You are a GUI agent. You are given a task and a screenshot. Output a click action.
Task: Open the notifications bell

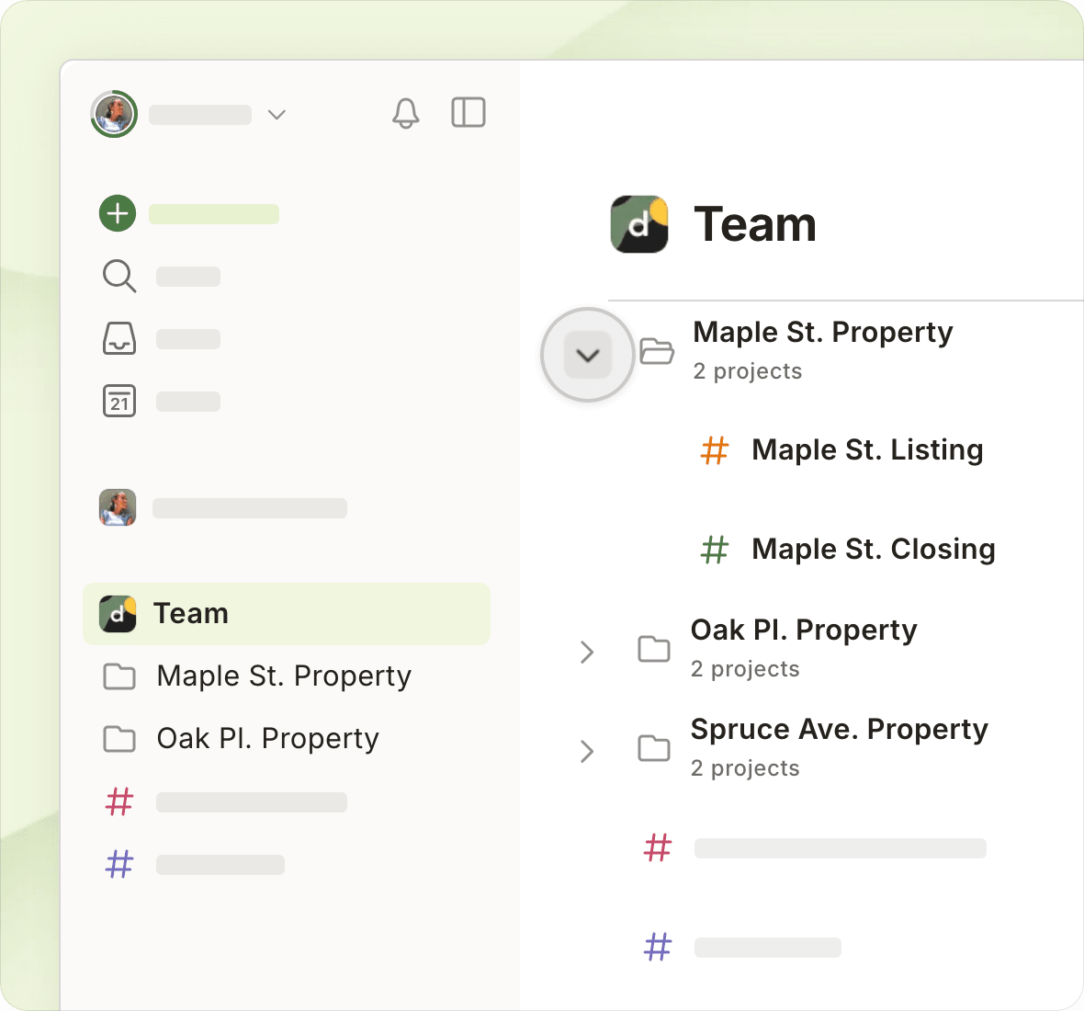tap(406, 113)
